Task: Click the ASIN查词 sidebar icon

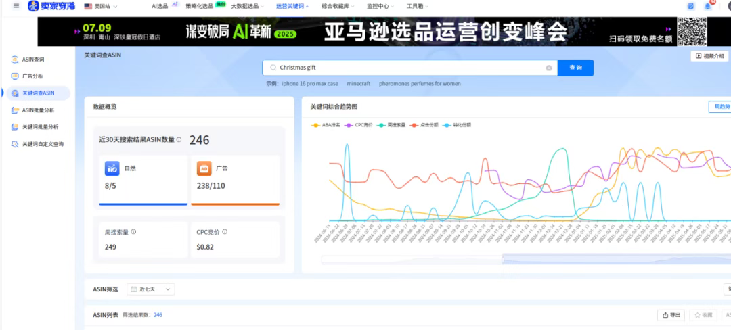Action: (15, 60)
